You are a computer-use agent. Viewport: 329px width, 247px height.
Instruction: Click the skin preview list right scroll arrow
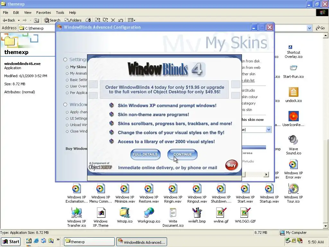pos(266,174)
